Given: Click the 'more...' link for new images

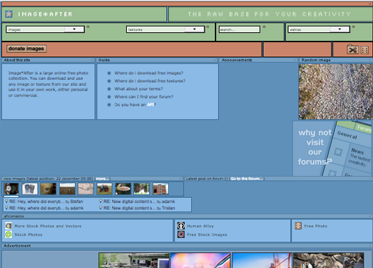Looking at the screenshot, I should click(x=103, y=179).
